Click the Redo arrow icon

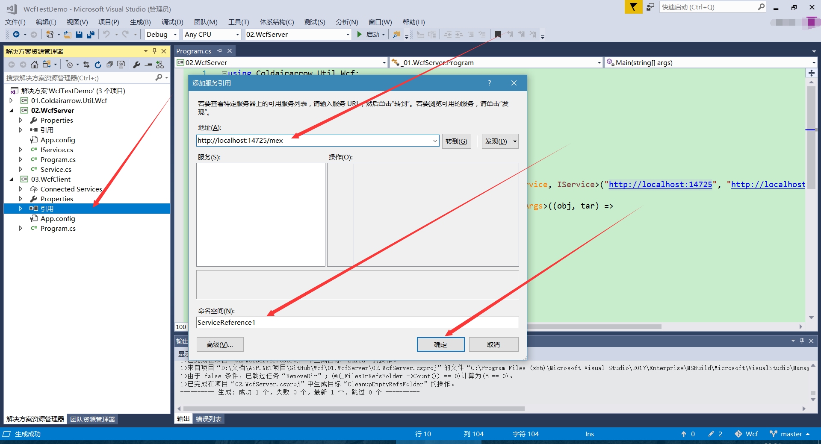125,34
